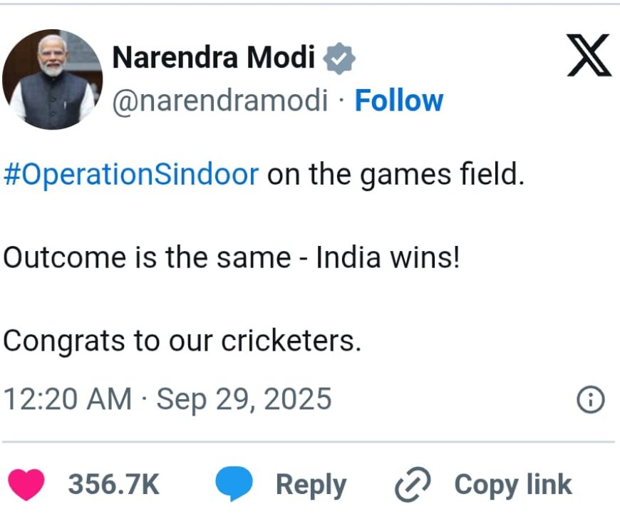Click the verified badge next to Narendra Modi
The width and height of the screenshot is (620, 524).
pyautogui.click(x=339, y=58)
